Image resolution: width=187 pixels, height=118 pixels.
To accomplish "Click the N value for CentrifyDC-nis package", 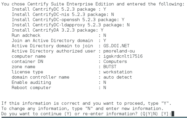I will (x=113, y=14).
